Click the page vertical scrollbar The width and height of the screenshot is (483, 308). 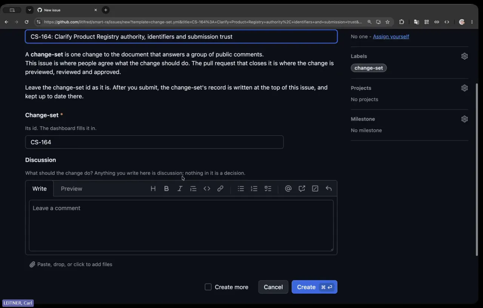[477, 169]
